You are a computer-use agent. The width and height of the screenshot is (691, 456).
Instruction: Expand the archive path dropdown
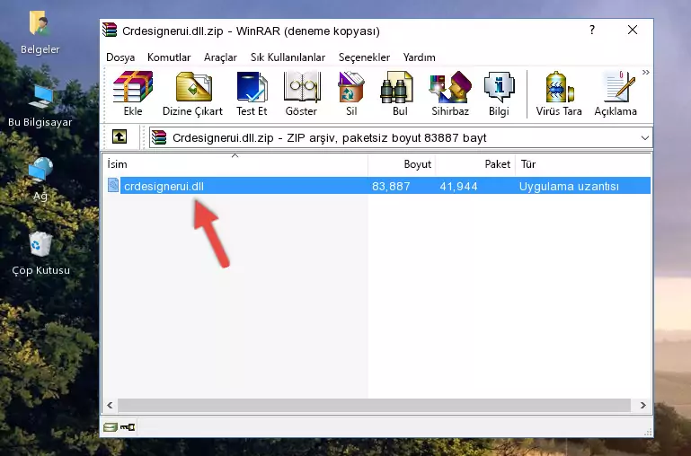pyautogui.click(x=644, y=137)
